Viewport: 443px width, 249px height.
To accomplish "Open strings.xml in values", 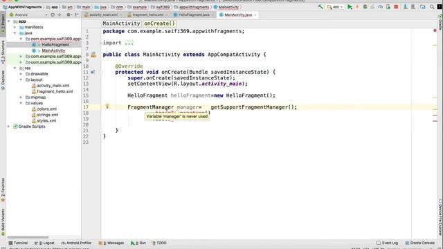I will click(48, 115).
